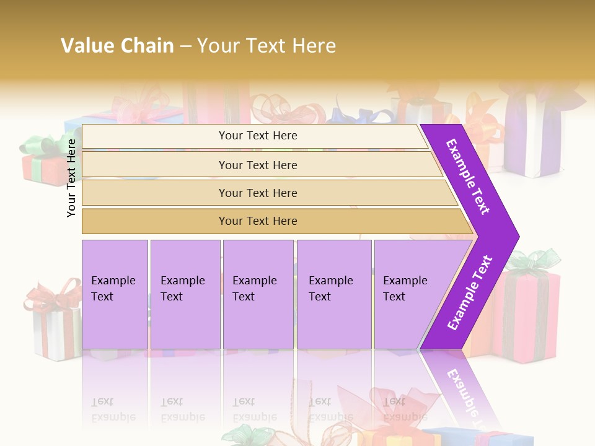Click the 'Value Chain – Your Text Here' title
This screenshot has width=595, height=446.
pos(198,45)
